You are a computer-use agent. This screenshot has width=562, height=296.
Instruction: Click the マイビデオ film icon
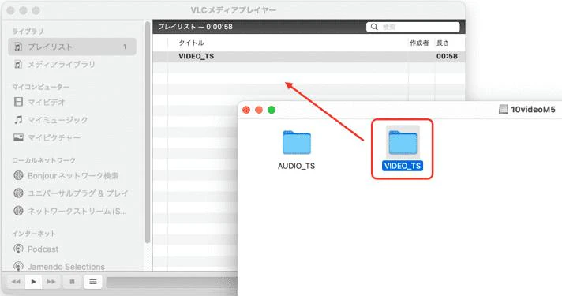[x=18, y=102]
